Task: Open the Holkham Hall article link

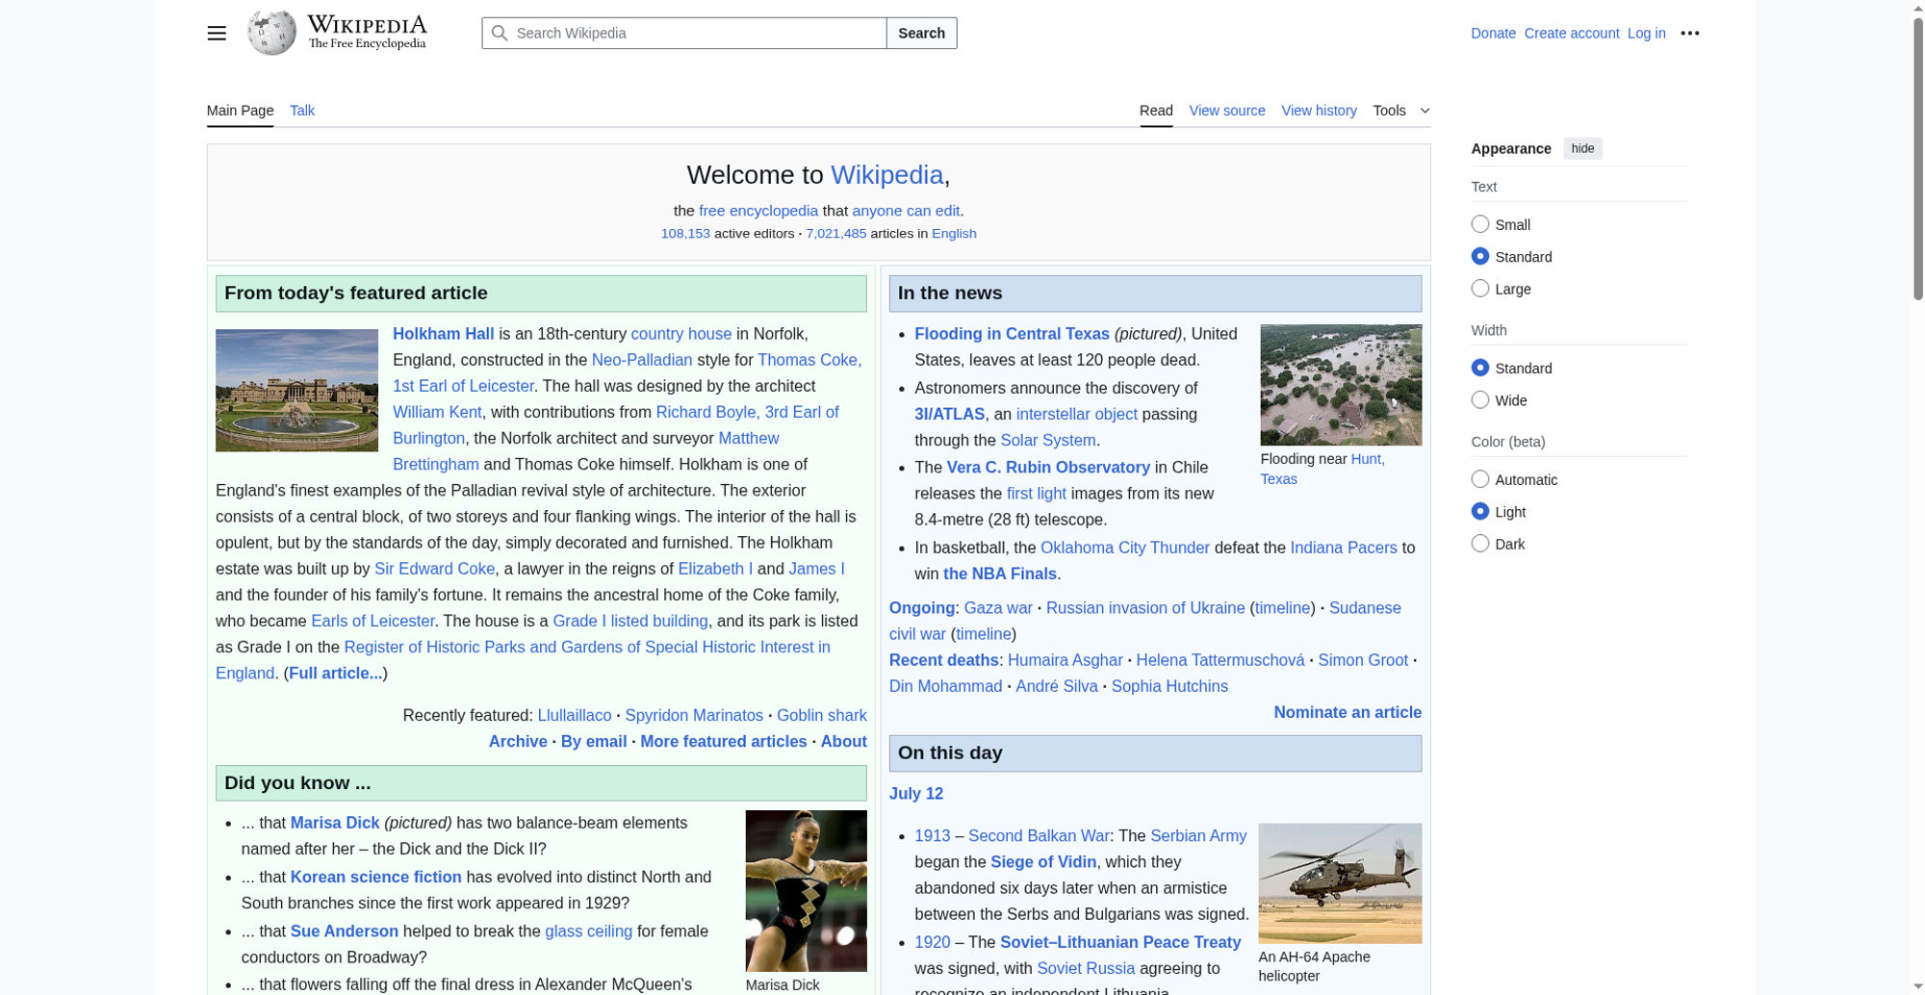Action: click(443, 334)
